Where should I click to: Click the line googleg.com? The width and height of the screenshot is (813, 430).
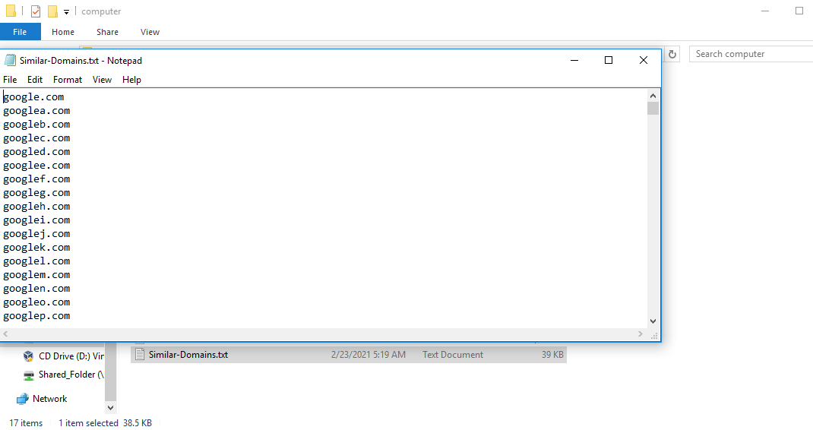[x=36, y=193]
